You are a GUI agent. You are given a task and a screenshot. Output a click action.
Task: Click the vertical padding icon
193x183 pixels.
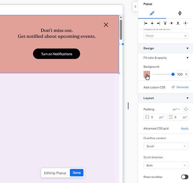tap(171, 117)
